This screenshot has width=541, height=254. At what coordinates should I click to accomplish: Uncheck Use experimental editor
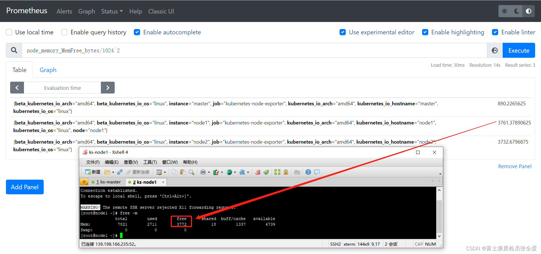point(343,32)
